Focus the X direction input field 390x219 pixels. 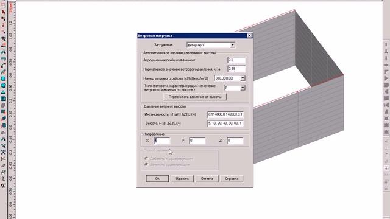point(162,141)
